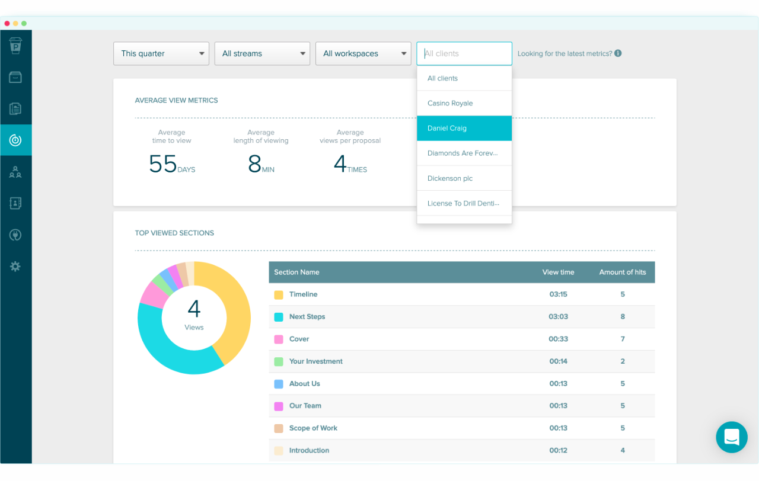759x481 pixels.
Task: Open the integrations plug icon
Action: pyautogui.click(x=15, y=235)
